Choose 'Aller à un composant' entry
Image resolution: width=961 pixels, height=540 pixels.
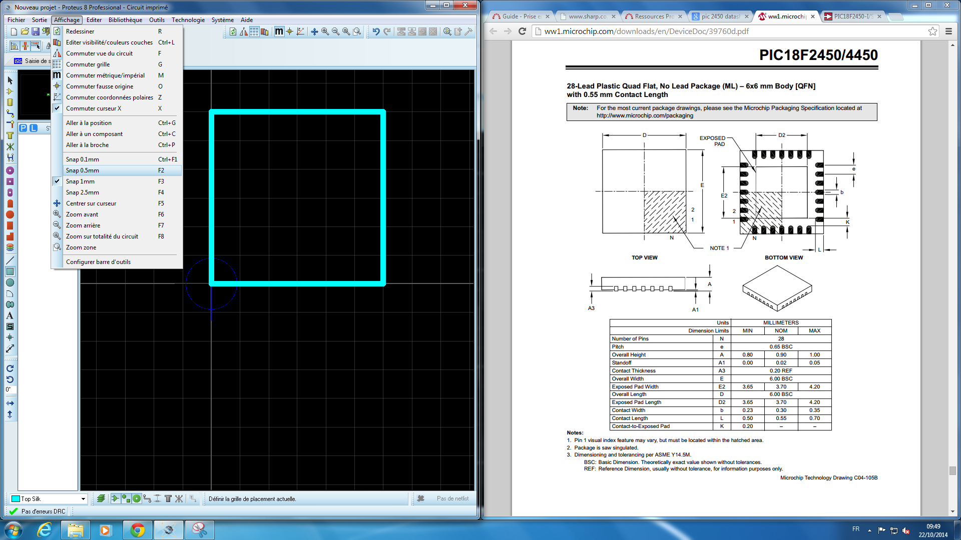coord(116,134)
